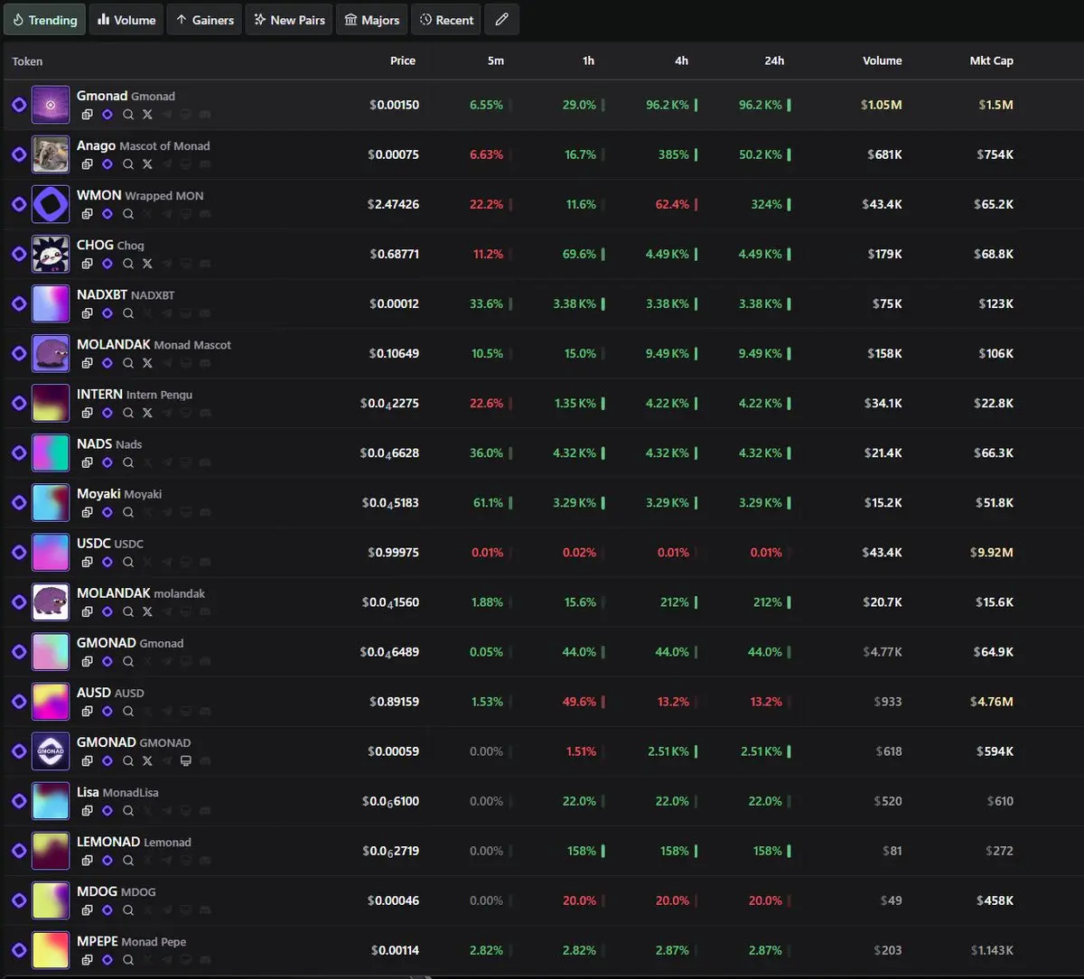Image resolution: width=1084 pixels, height=979 pixels.
Task: Select USDC market cap $9.92M
Action: [991, 553]
